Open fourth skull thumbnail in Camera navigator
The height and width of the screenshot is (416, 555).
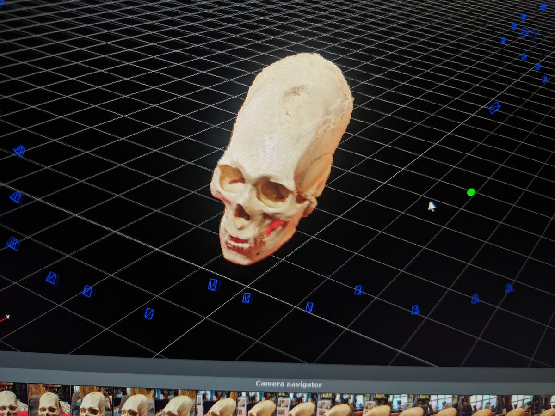point(134,402)
